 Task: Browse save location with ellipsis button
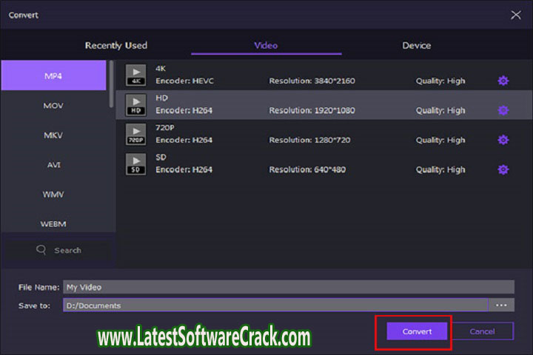tap(501, 305)
